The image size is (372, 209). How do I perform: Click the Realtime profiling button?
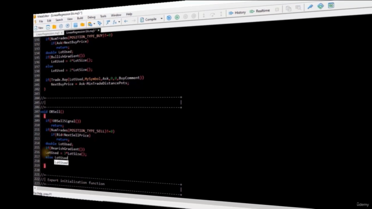[260, 11]
